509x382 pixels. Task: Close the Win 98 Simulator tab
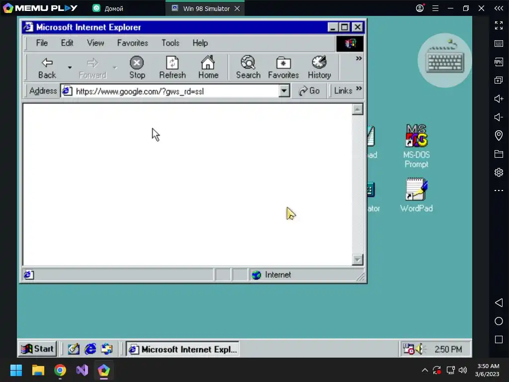[237, 8]
